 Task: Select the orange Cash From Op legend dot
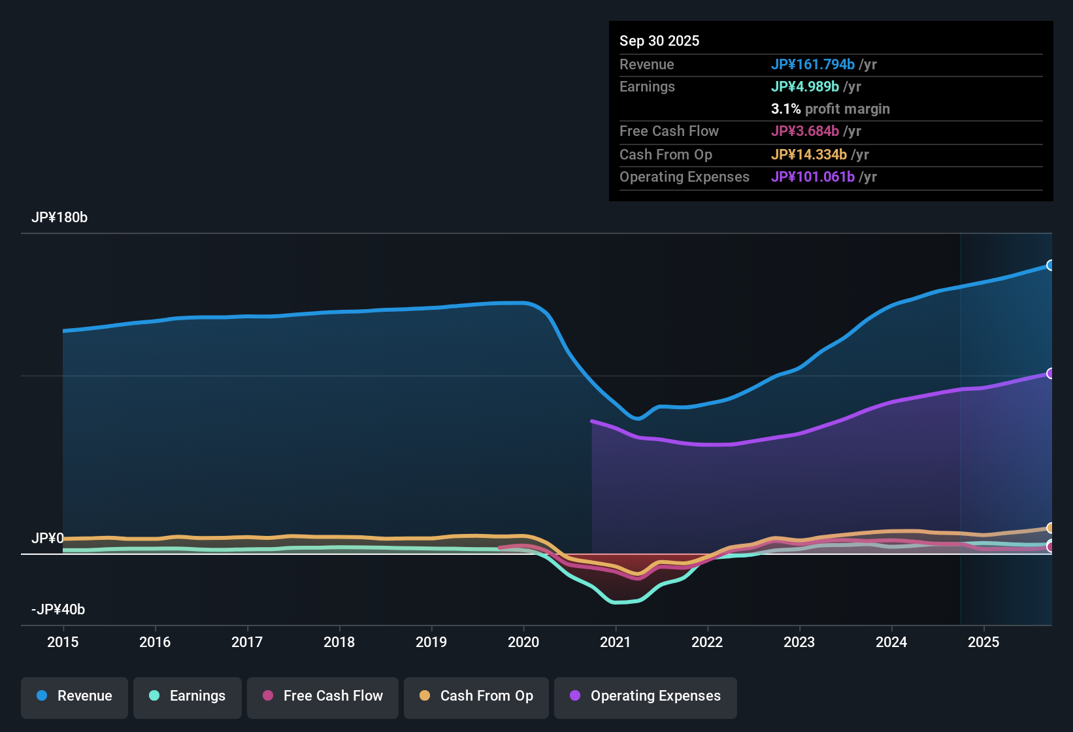coord(425,696)
